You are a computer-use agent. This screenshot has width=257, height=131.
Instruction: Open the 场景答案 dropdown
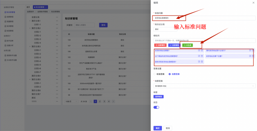tap(204, 86)
